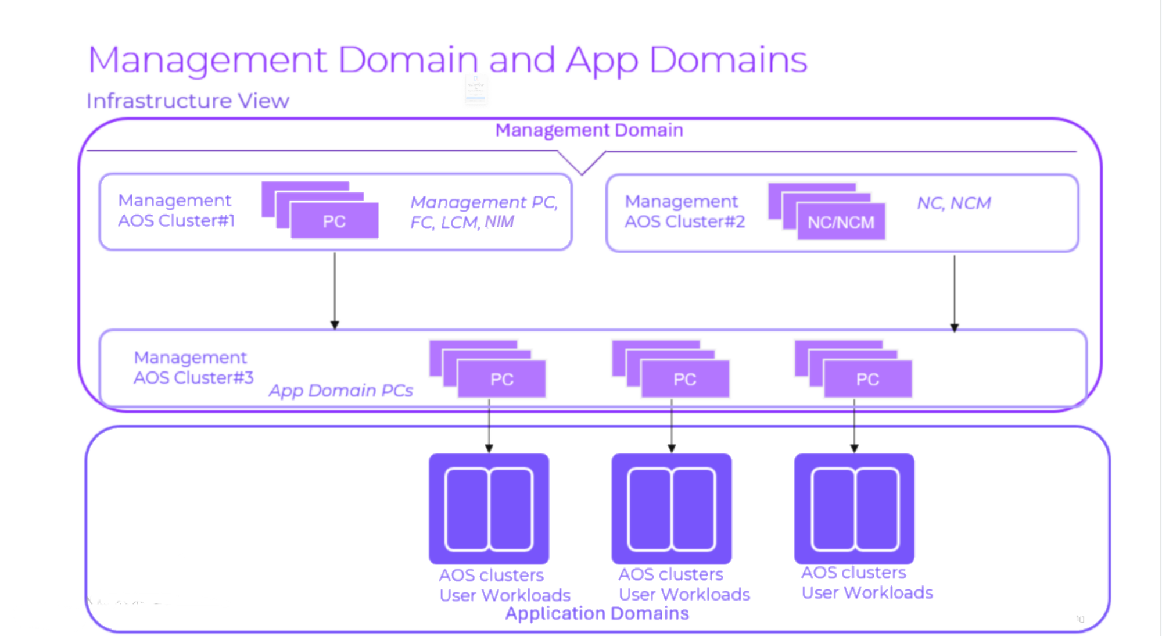Select the Management AOS Cluster#3 text

193,367
